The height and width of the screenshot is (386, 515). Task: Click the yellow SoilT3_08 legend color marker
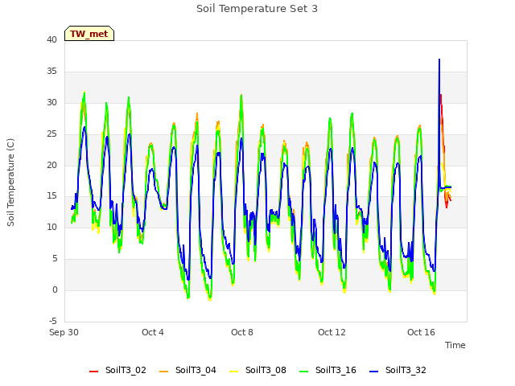tap(233, 372)
